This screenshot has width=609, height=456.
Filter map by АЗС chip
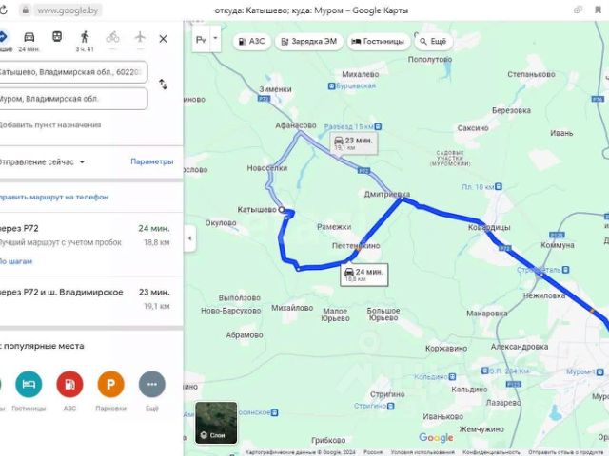(x=251, y=42)
